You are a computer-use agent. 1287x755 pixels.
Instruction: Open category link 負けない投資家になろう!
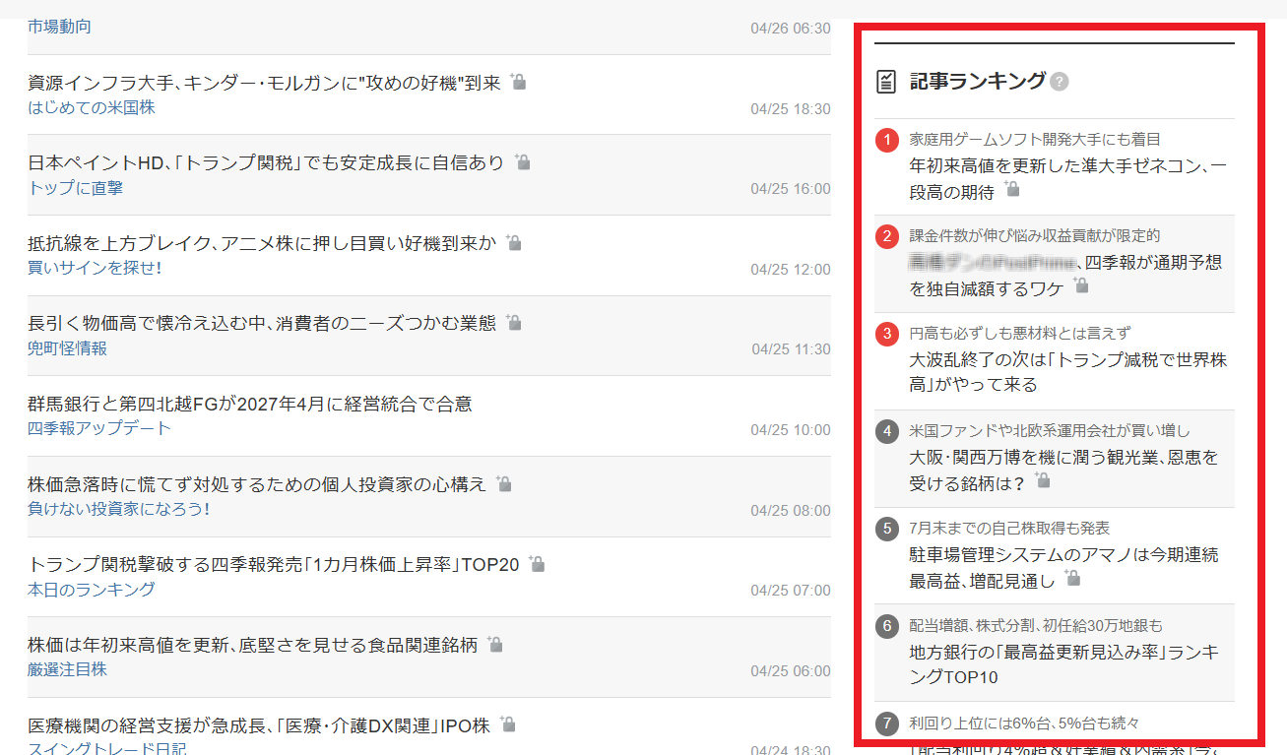click(119, 509)
